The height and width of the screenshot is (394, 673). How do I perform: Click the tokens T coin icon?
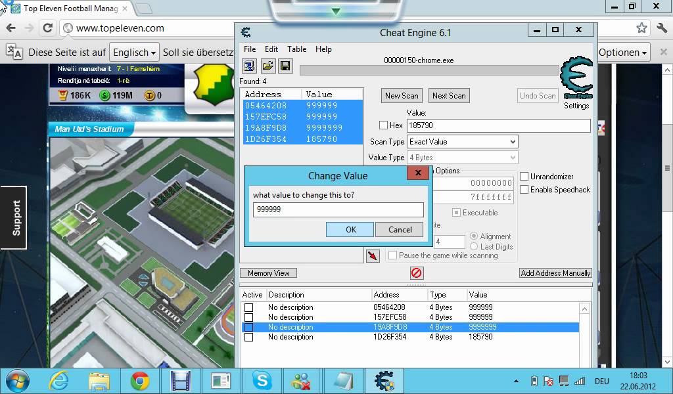click(x=149, y=95)
